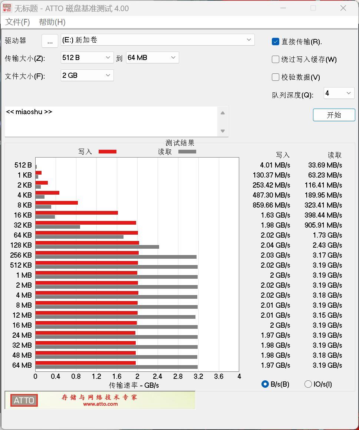
Task: Click the 1.63 GB/s write value
Action: 276,215
